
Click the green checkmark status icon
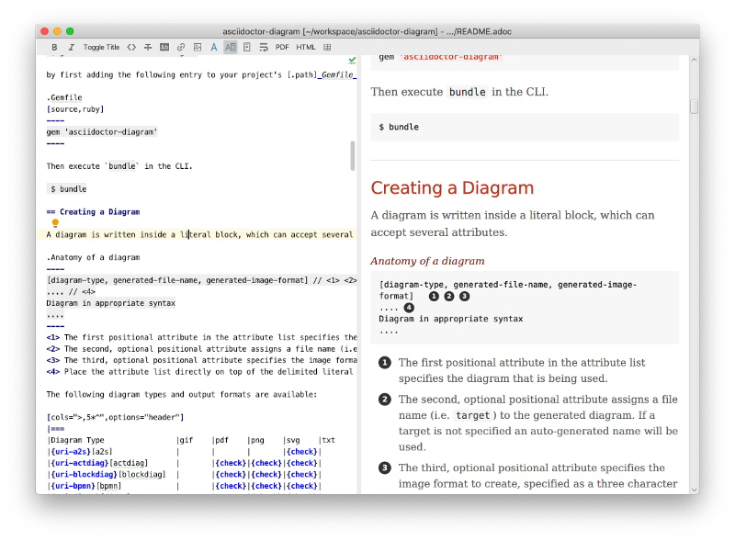[x=350, y=59]
